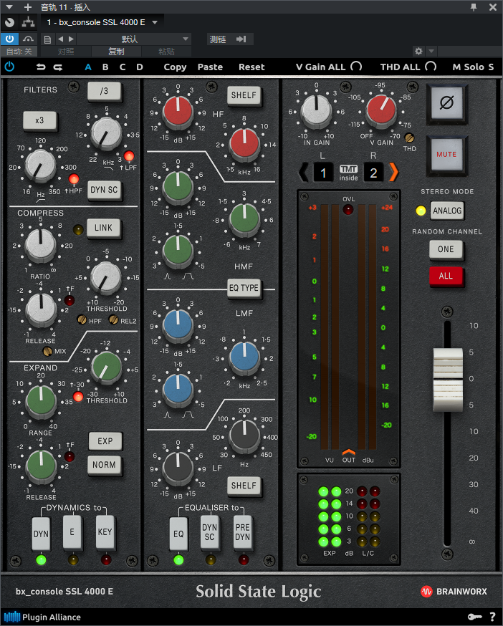Click the previous channel left arrow
Screen dimensions: 503x626
pyautogui.click(x=304, y=173)
